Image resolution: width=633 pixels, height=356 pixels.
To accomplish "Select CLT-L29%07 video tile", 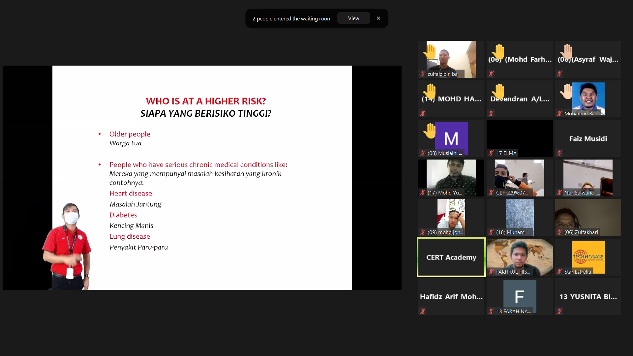I will [x=520, y=178].
